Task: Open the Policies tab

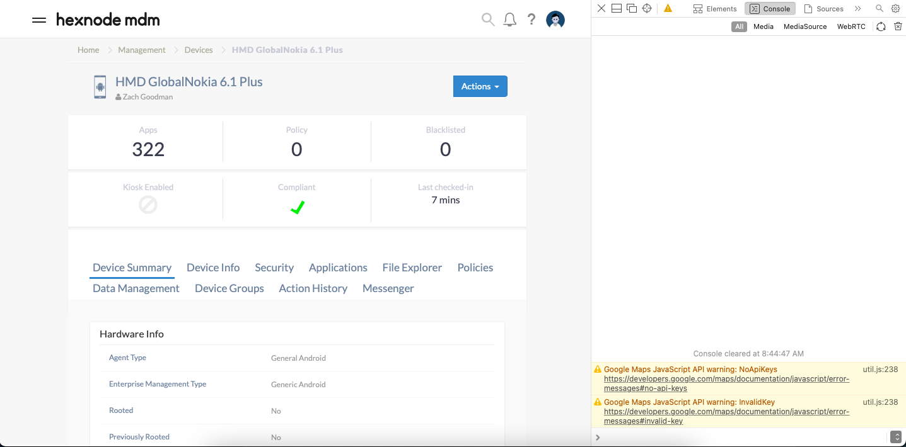Action: 475,268
